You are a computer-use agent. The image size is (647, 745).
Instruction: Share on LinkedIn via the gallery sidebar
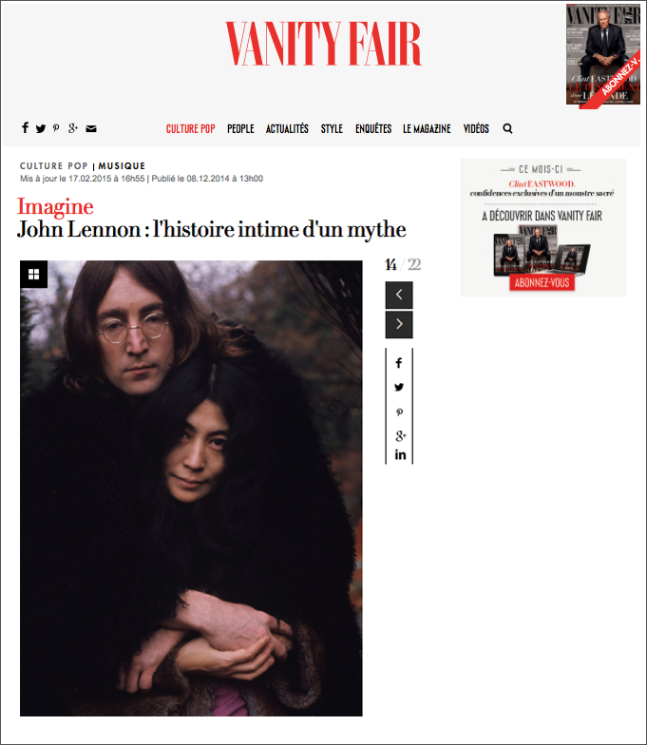click(400, 454)
